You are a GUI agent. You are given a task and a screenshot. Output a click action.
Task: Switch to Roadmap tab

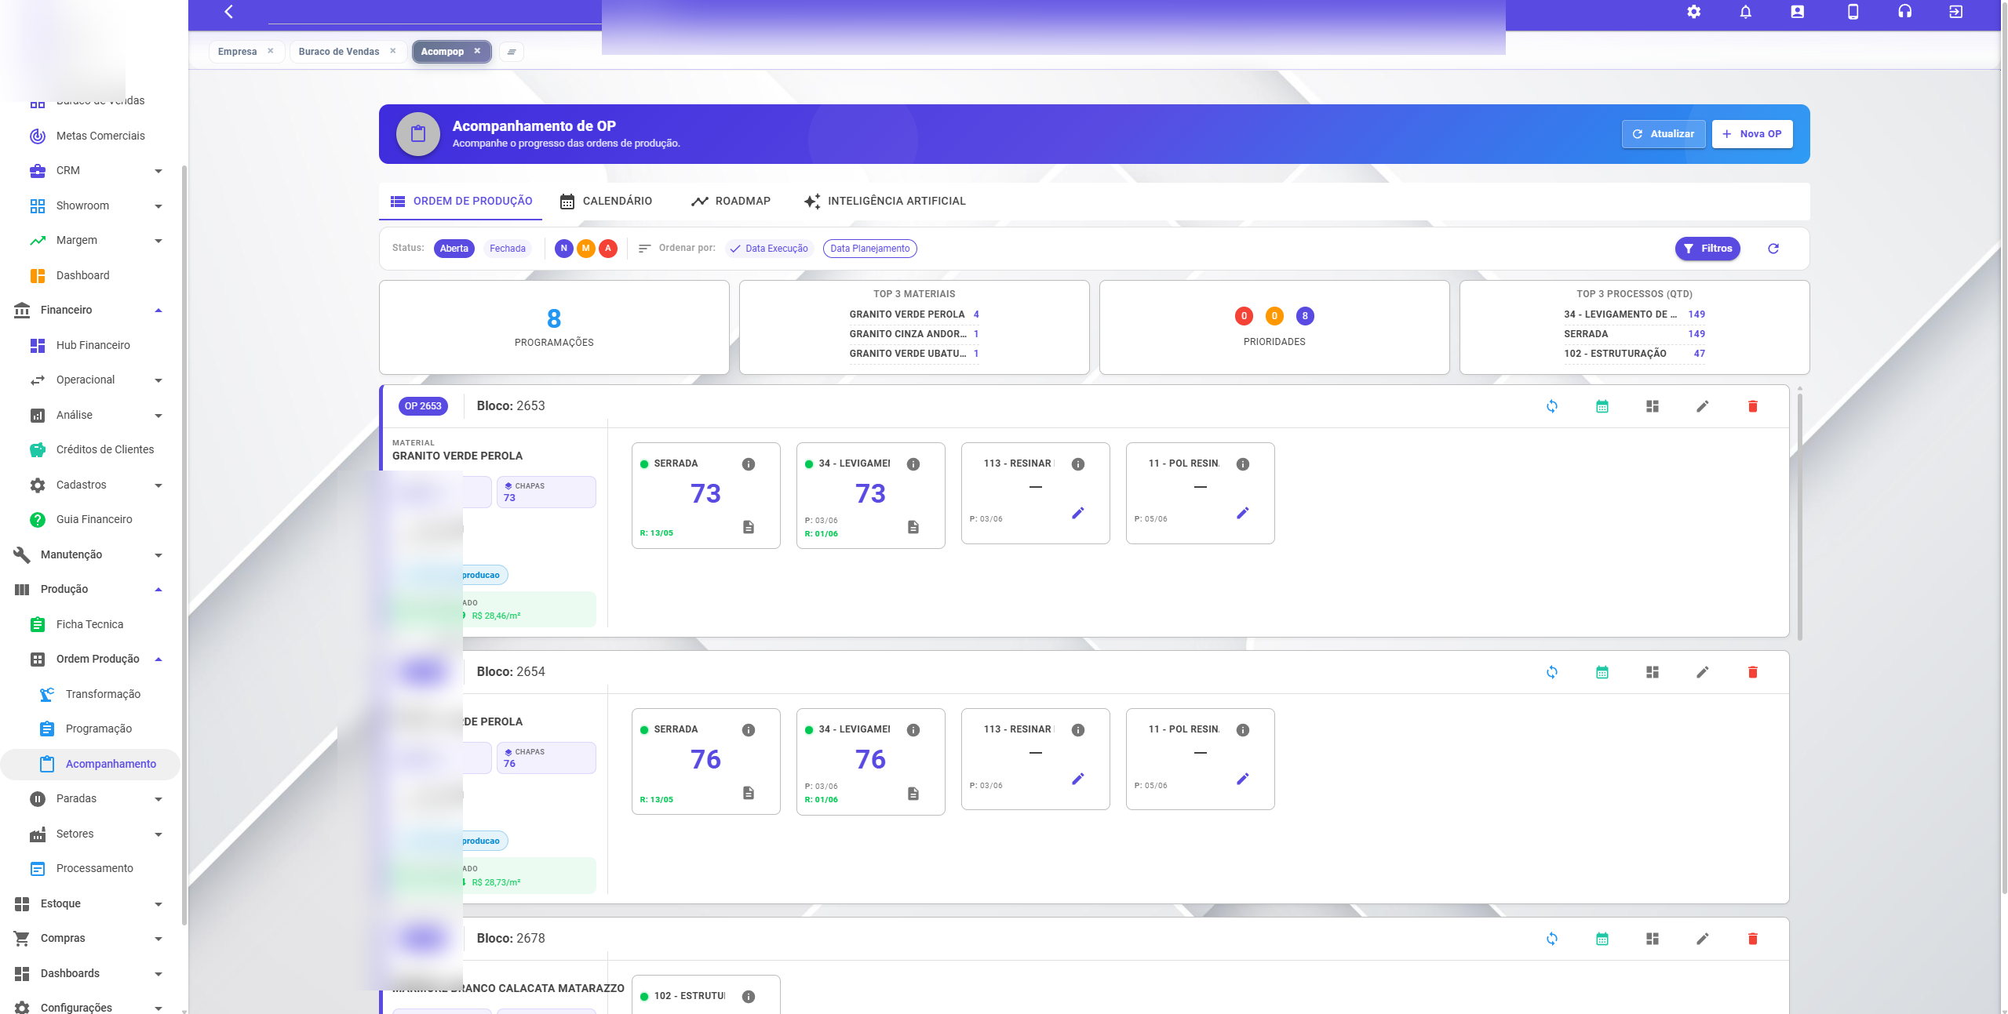click(x=731, y=202)
